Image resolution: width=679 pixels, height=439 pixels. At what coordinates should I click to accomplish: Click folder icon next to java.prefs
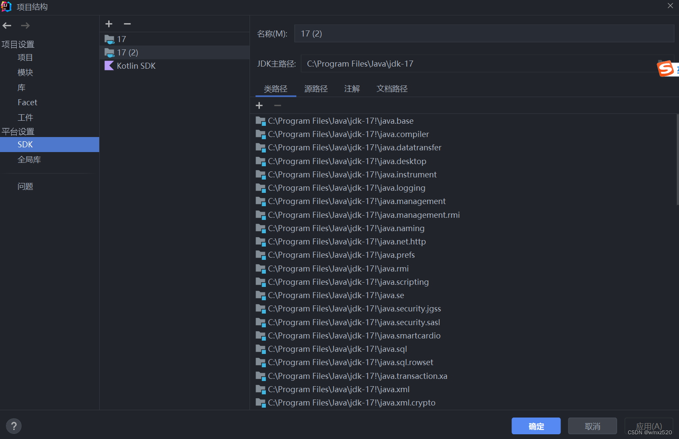[261, 255]
